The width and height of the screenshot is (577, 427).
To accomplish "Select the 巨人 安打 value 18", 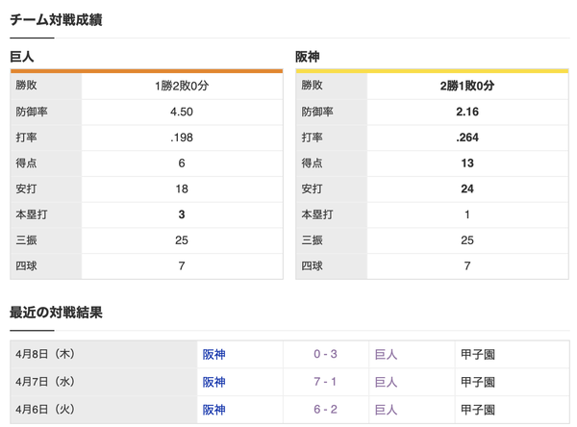I will point(182,188).
